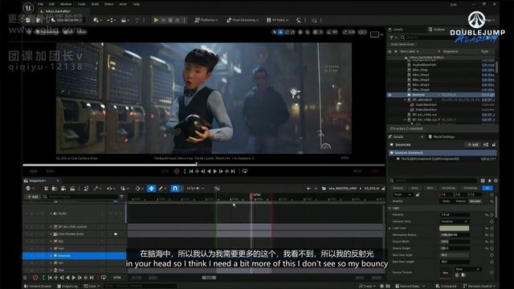Expand the Audio track in Sequencer

tap(51, 214)
